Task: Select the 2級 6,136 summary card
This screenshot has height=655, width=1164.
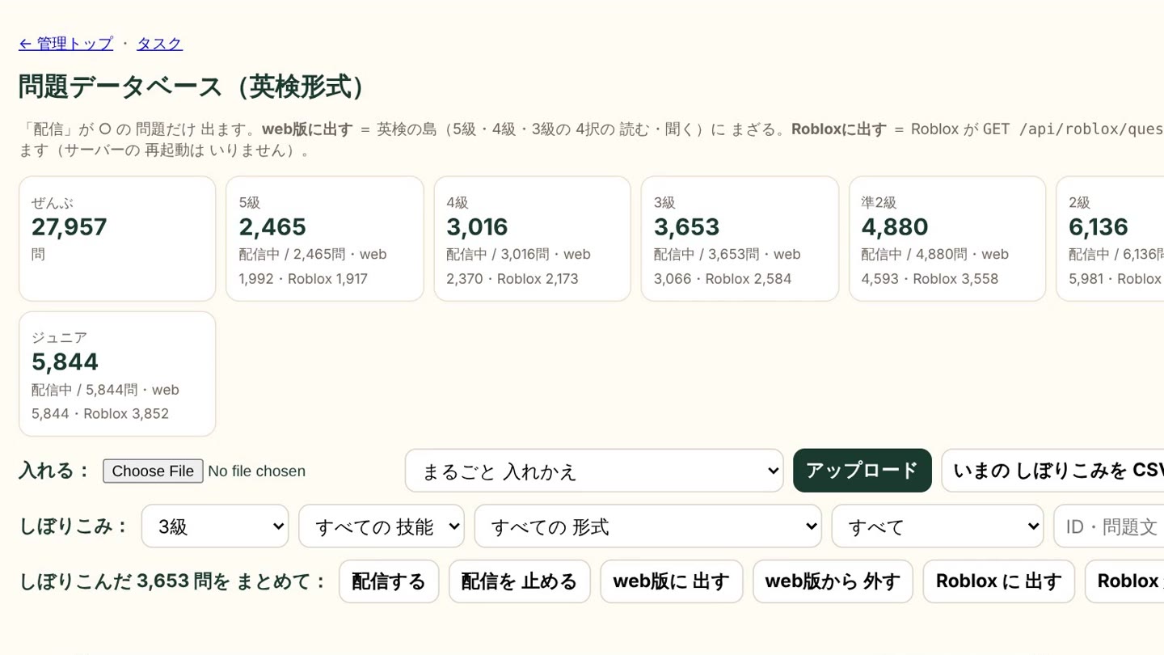Action: [x=1111, y=239]
